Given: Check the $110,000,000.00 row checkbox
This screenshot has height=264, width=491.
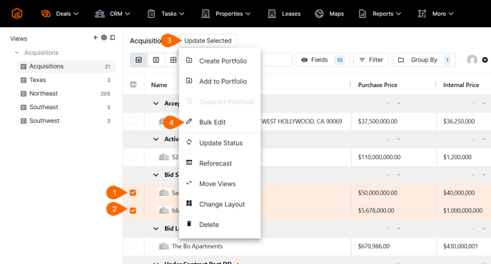Looking at the screenshot, I should [133, 157].
